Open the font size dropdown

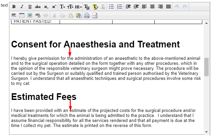point(71,7)
